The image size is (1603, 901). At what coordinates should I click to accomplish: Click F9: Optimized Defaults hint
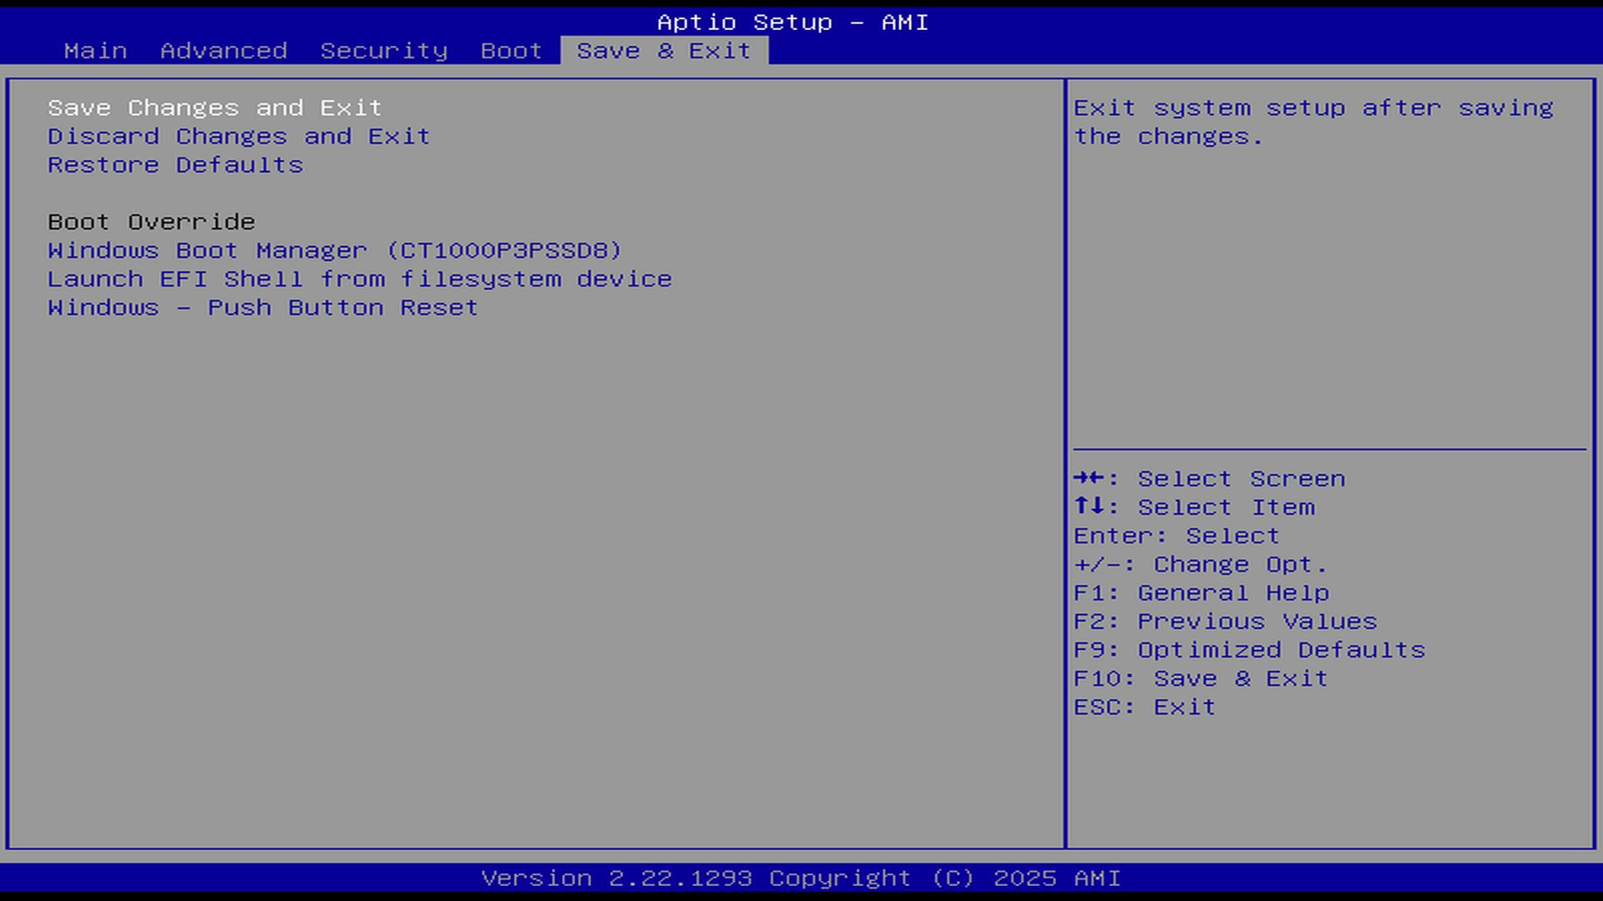tap(1249, 650)
